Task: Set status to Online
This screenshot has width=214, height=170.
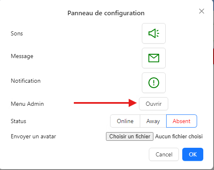Action: pos(125,121)
